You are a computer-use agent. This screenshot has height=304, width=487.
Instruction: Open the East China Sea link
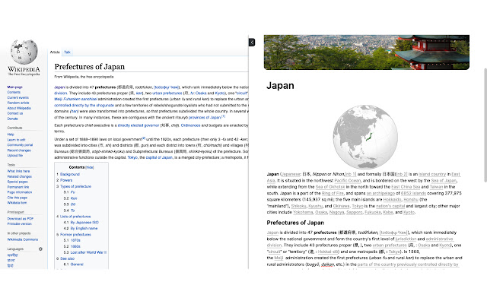click(406, 187)
